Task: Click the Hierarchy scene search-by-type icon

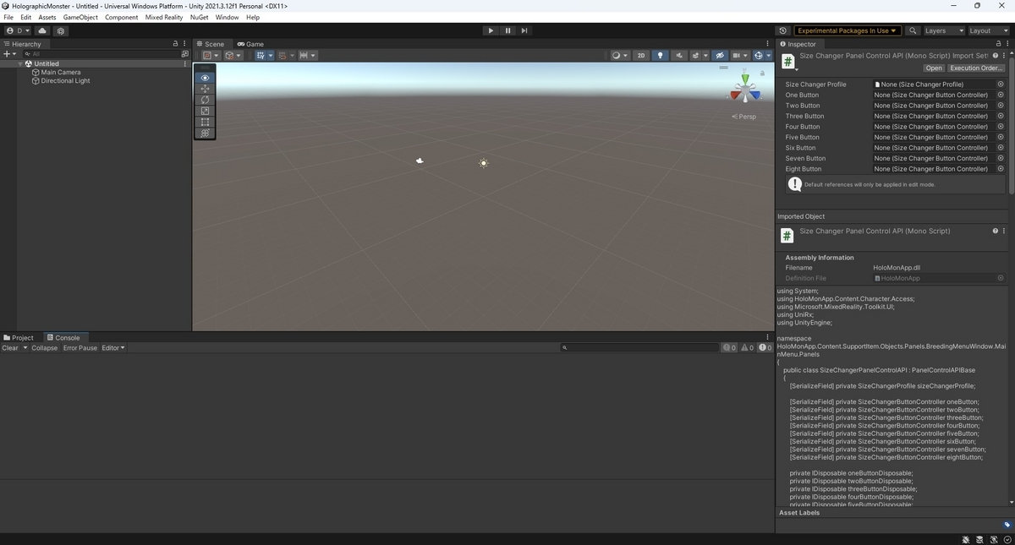Action: tap(184, 53)
